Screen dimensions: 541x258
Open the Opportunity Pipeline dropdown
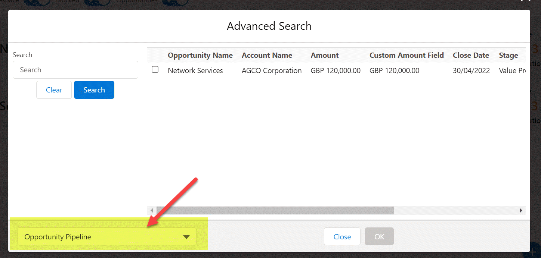(x=107, y=237)
